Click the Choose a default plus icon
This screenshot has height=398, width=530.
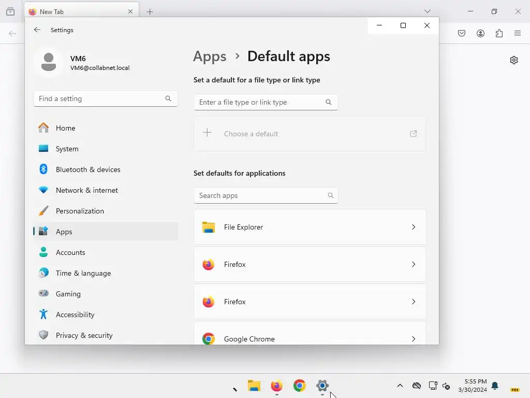click(207, 132)
